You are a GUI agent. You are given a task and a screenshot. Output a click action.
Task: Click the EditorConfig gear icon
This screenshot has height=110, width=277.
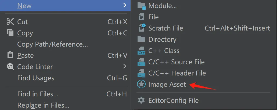click(141, 100)
